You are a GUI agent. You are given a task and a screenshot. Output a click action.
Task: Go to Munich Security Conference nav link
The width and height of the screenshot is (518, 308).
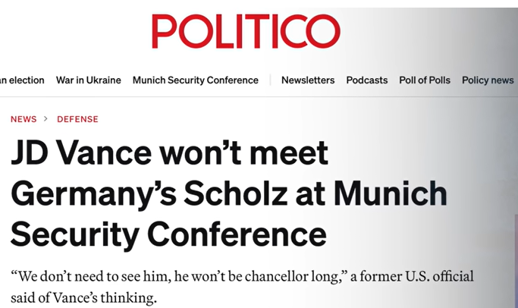point(195,80)
